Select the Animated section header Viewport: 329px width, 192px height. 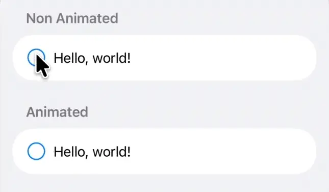click(57, 112)
